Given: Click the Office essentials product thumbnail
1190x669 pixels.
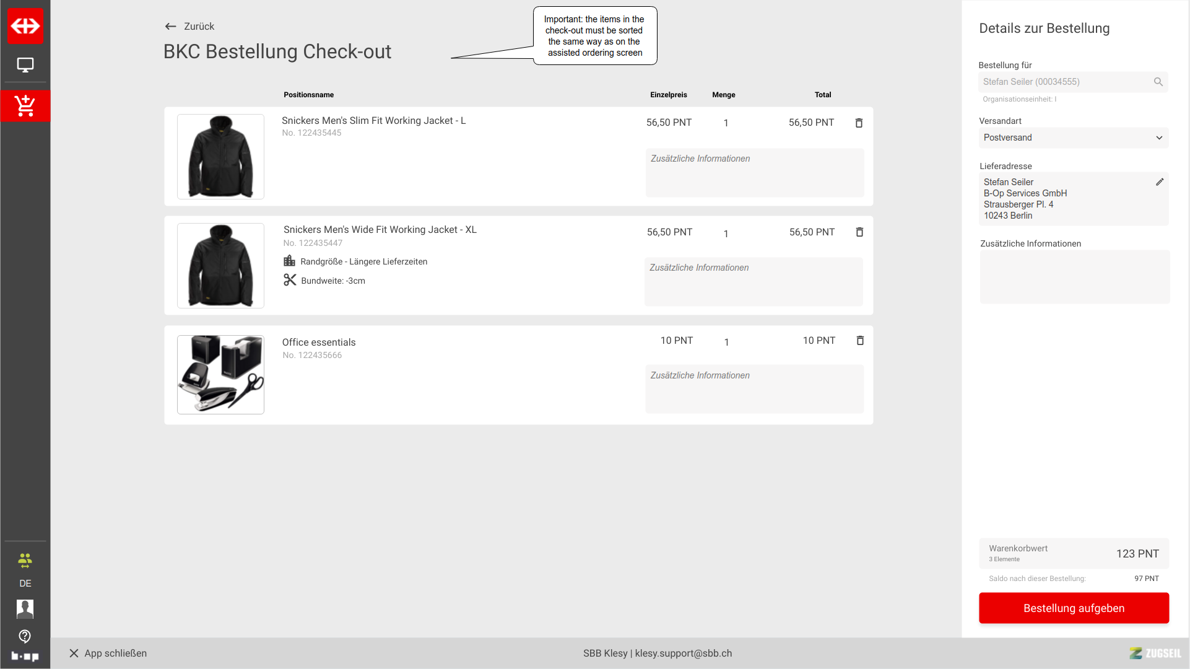Looking at the screenshot, I should pos(220,375).
